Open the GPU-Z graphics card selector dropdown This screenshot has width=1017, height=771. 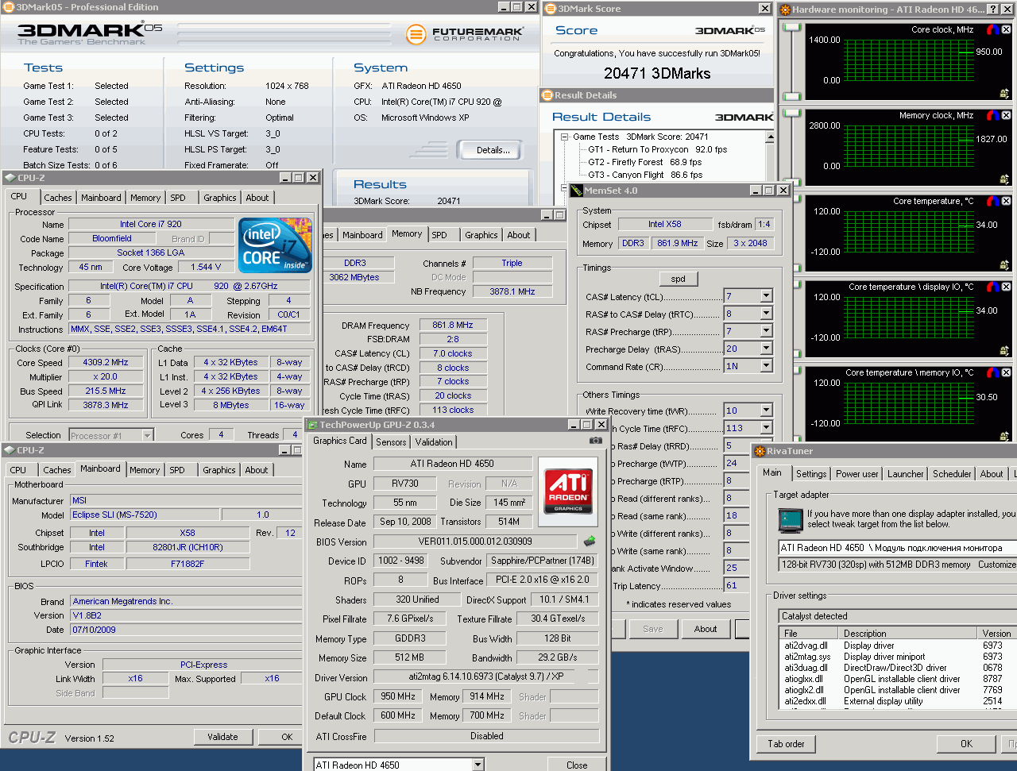pos(478,765)
